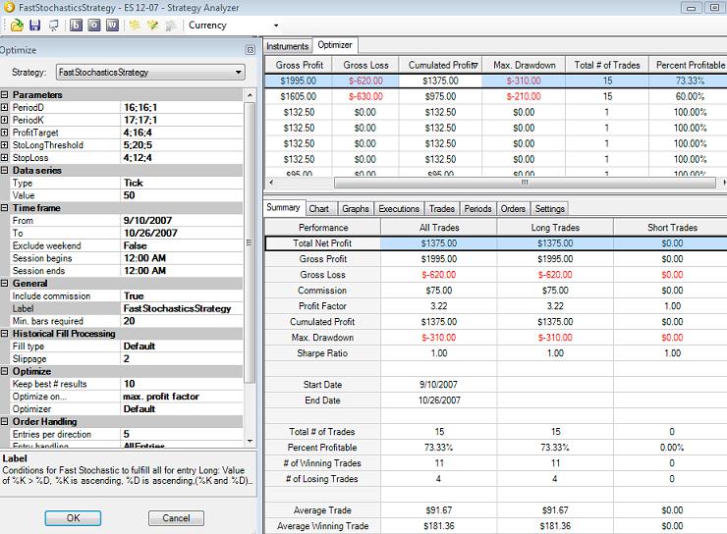
Task: Edit the To date 10/26/2007
Action: [x=182, y=233]
